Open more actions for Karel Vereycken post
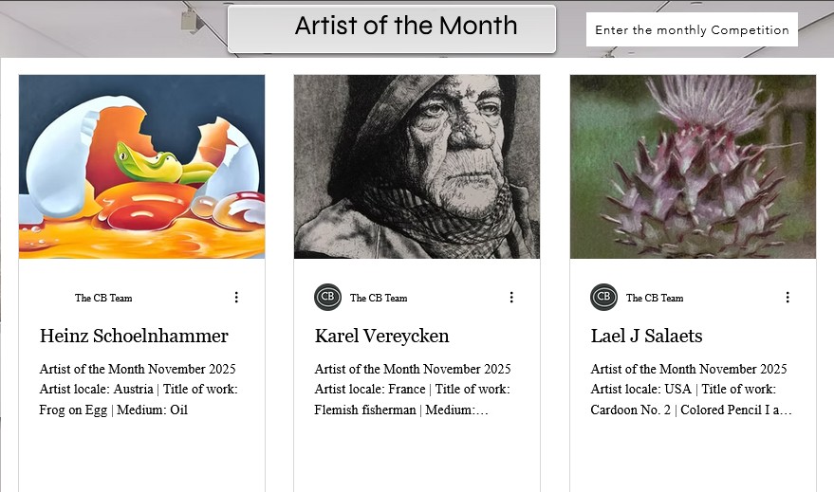Image resolution: width=834 pixels, height=492 pixels. click(x=511, y=298)
